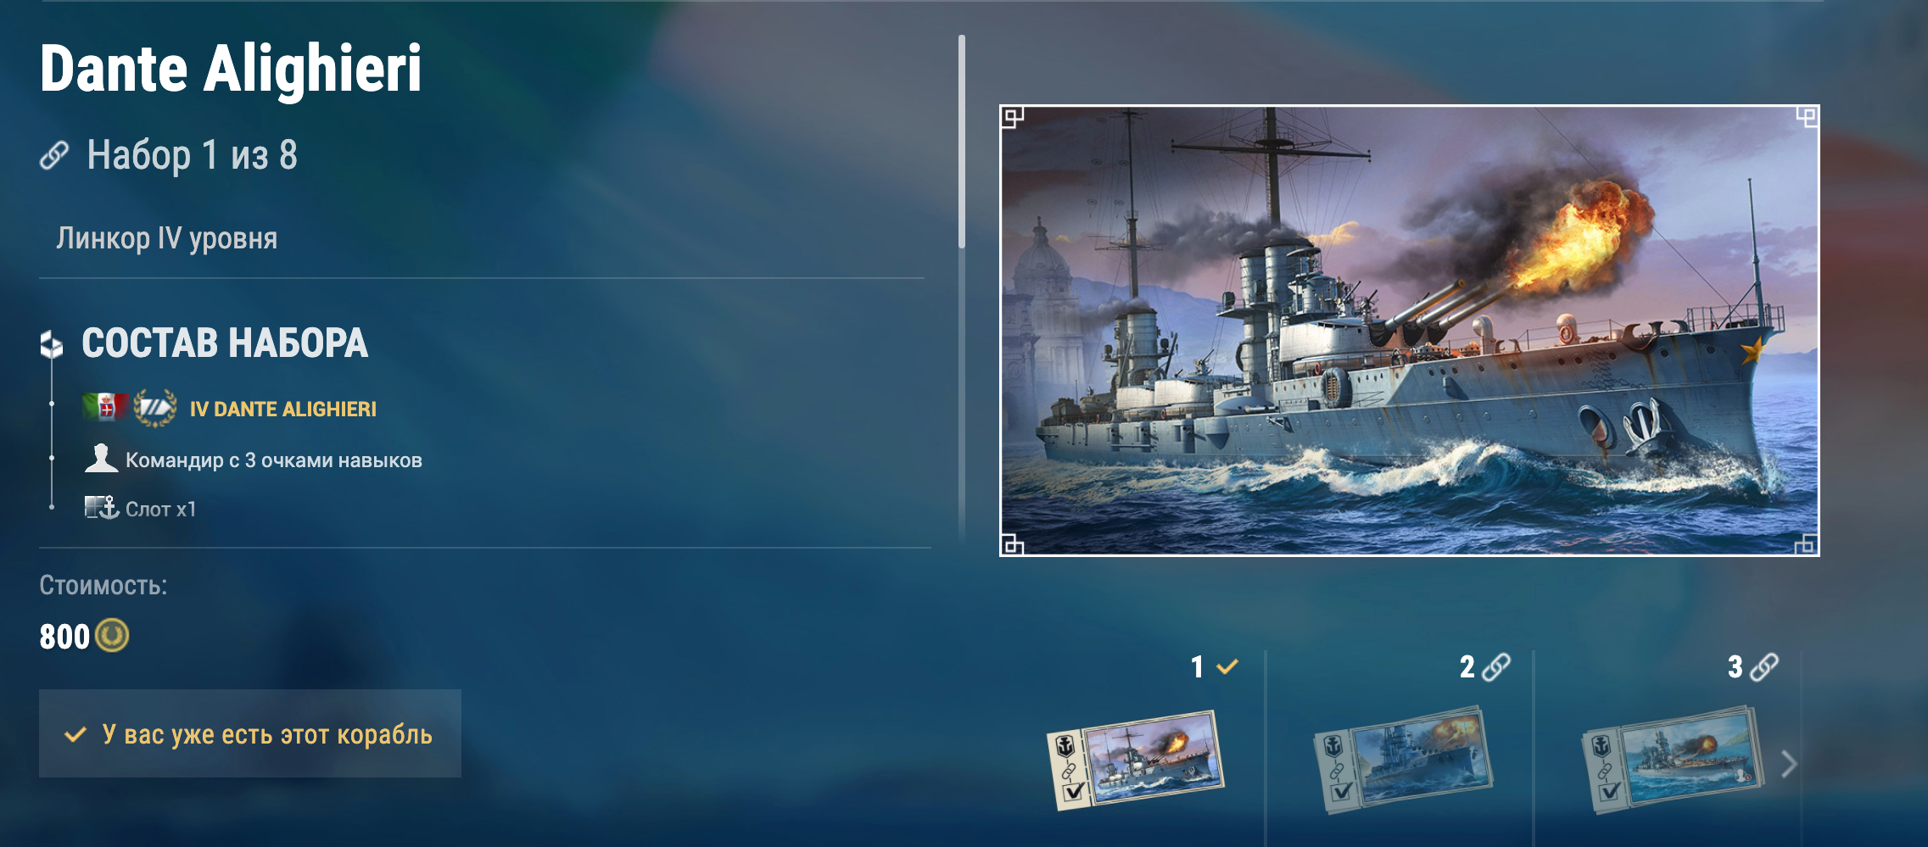Click the У вас уже есть этот корабль button
1928x847 pixels.
250,733
